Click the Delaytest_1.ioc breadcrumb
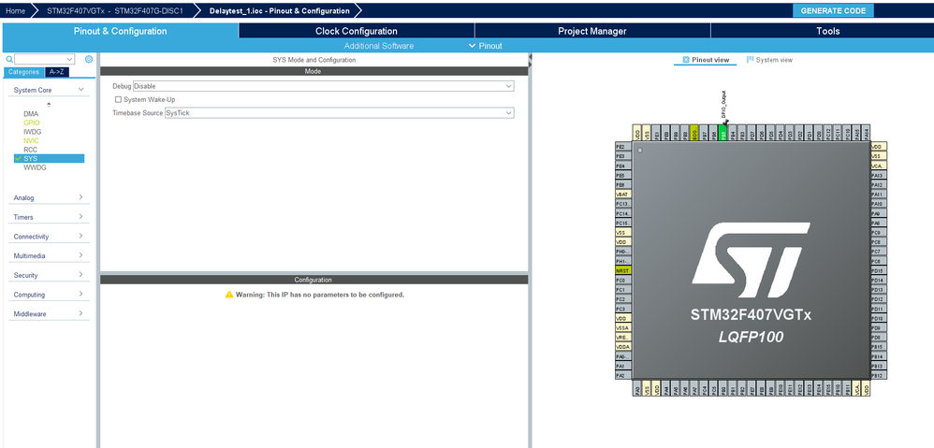The image size is (934, 448). [x=280, y=10]
